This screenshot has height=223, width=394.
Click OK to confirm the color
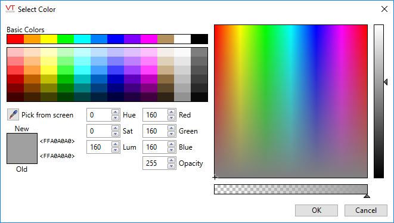tap(317, 210)
